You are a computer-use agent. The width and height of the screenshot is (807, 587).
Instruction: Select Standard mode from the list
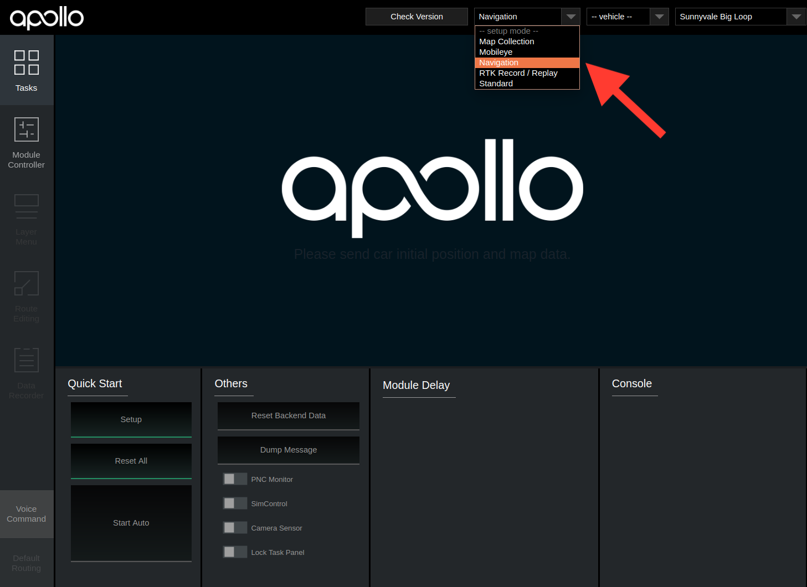point(496,84)
